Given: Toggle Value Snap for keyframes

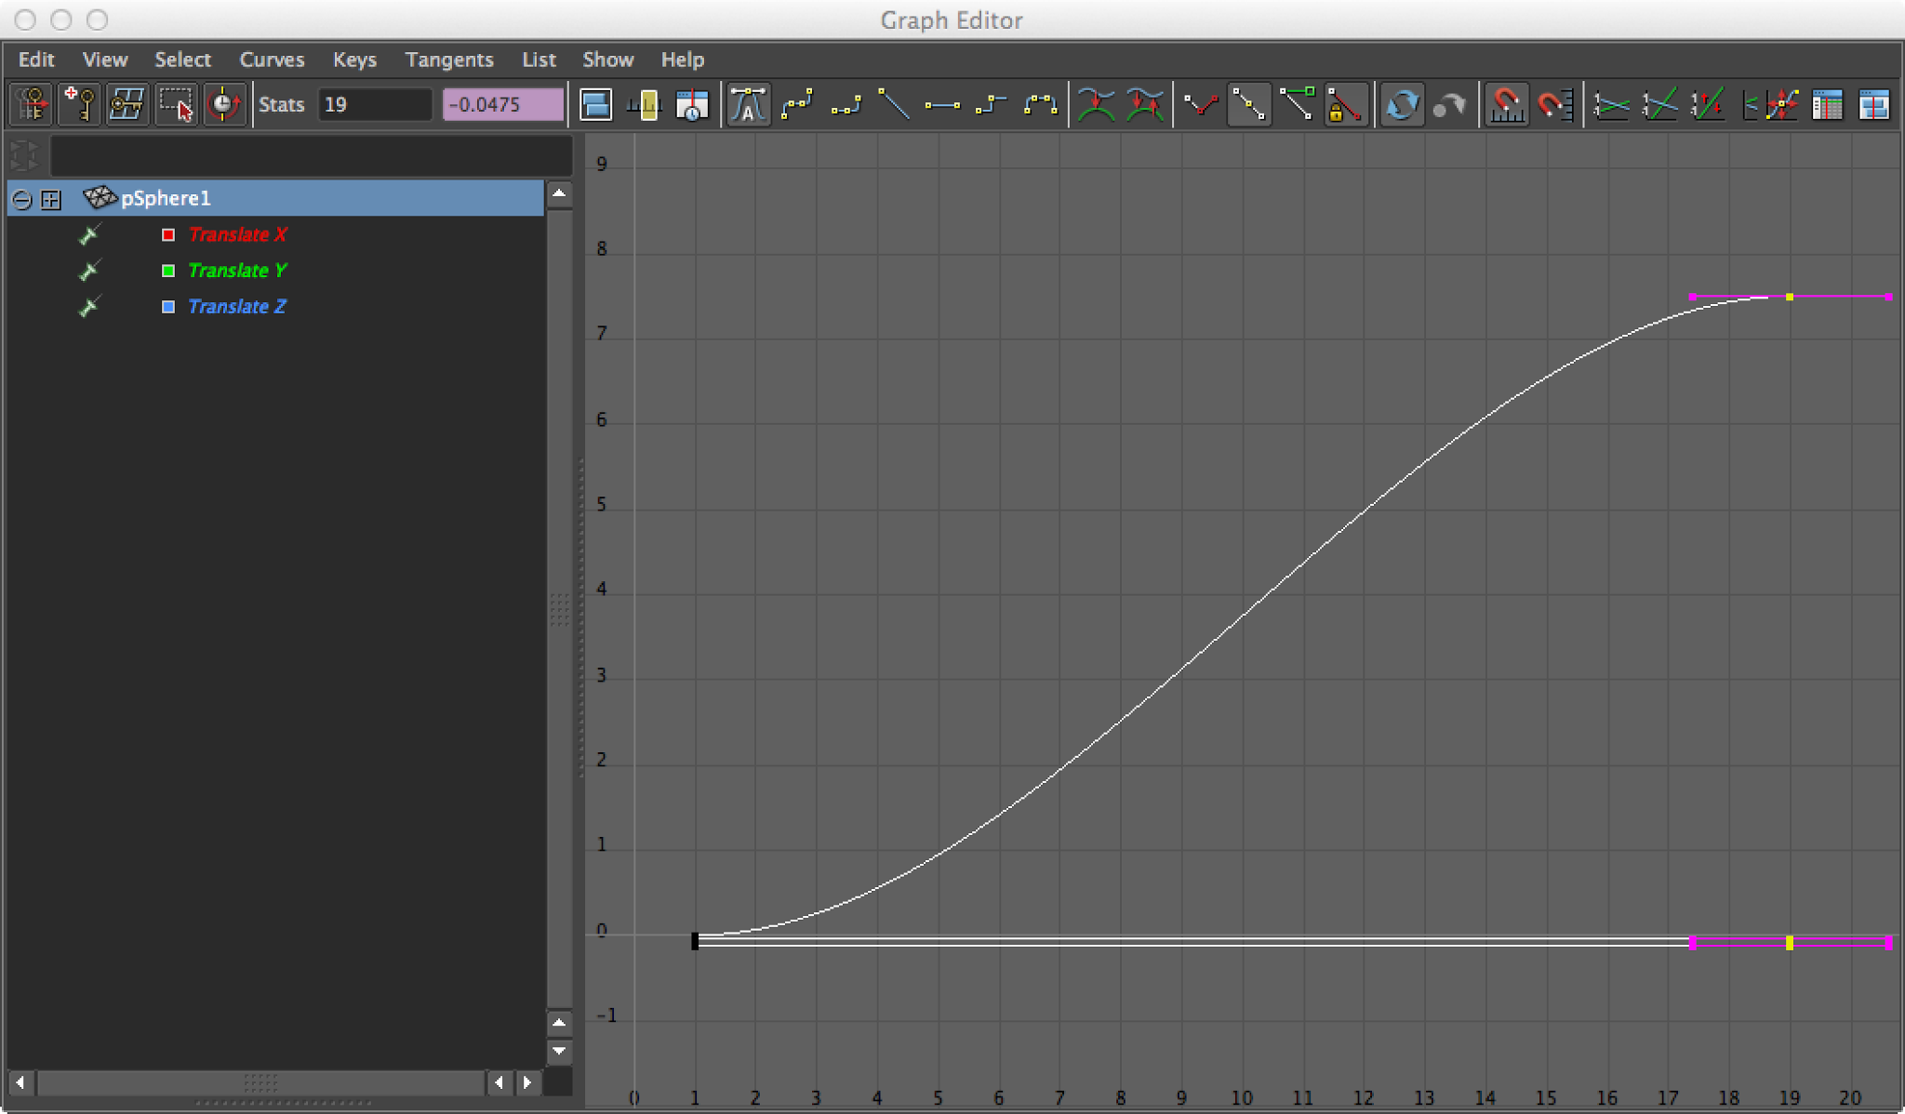Looking at the screenshot, I should tap(1555, 104).
